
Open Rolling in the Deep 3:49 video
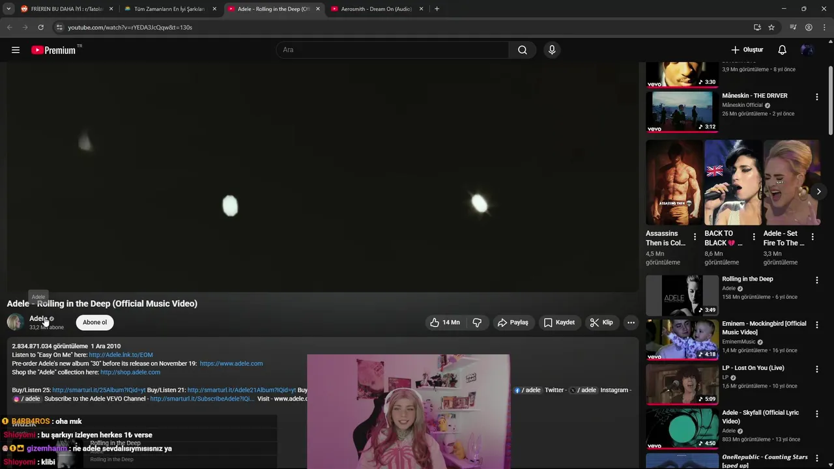682,295
